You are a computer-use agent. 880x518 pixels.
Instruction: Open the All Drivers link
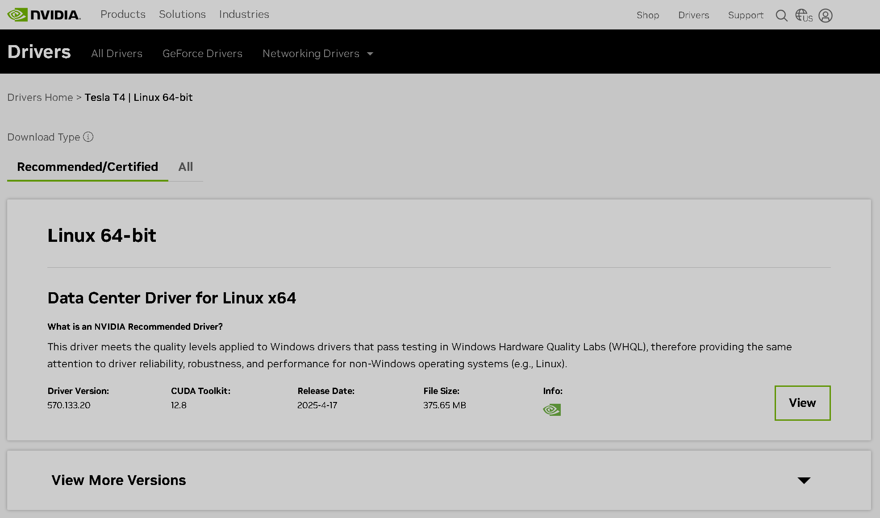click(x=117, y=54)
